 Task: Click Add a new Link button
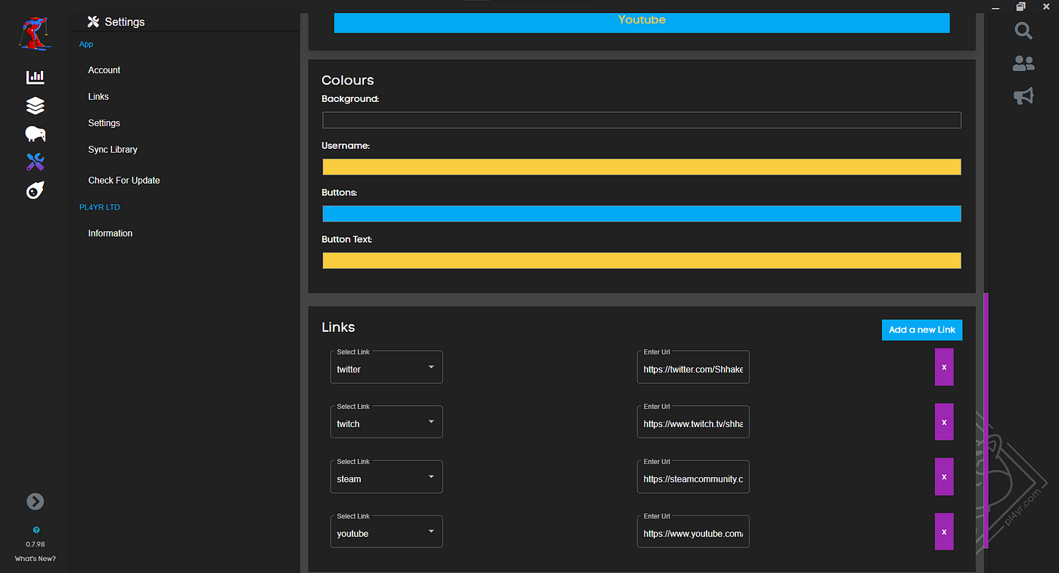(922, 330)
